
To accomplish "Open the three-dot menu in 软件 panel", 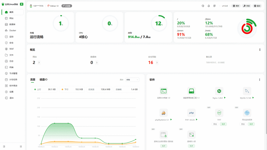I will (259, 80).
